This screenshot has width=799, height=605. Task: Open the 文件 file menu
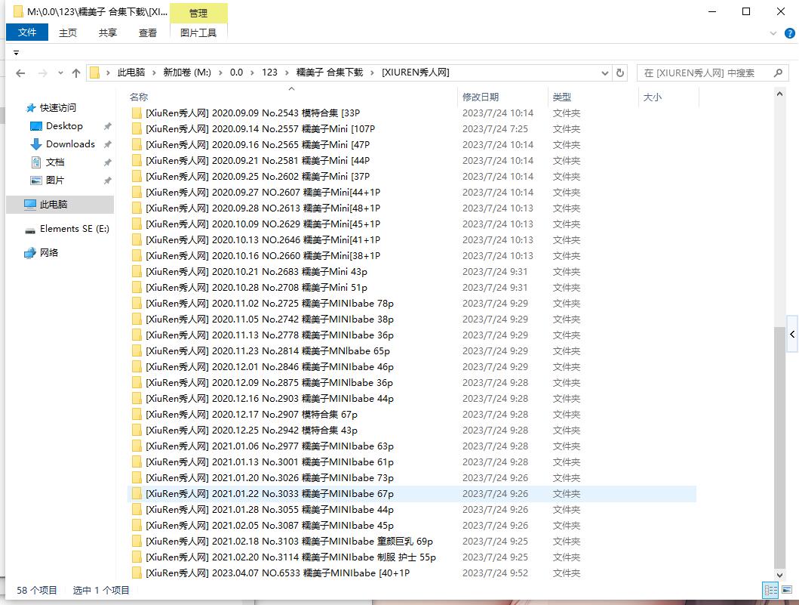(x=27, y=32)
